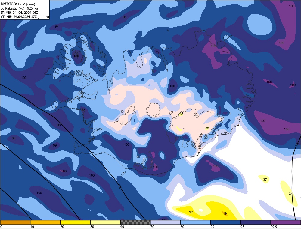The height and width of the screenshot is (229, 301).
Task: Click the 'og Rakastig (%) í 925hPa' line
Action: [x=19, y=8]
